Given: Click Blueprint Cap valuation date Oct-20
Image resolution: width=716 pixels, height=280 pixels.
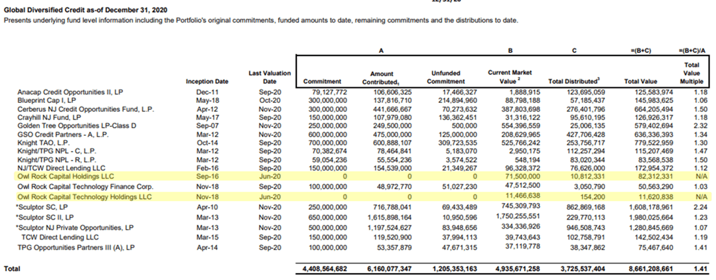Looking at the screenshot, I should [x=272, y=100].
